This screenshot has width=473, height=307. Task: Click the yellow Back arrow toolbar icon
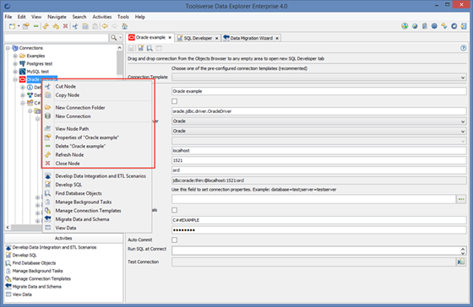[x=105, y=26]
